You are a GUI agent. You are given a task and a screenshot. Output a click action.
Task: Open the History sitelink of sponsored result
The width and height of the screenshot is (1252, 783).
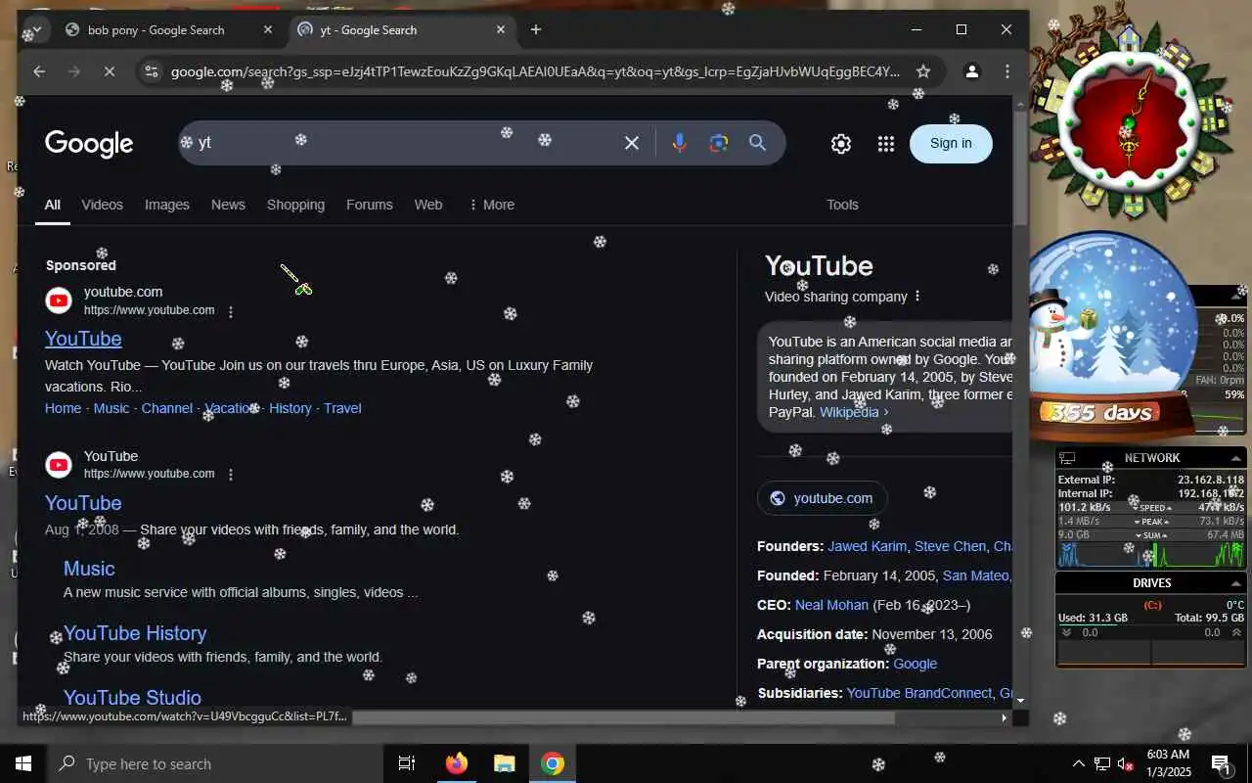click(291, 408)
